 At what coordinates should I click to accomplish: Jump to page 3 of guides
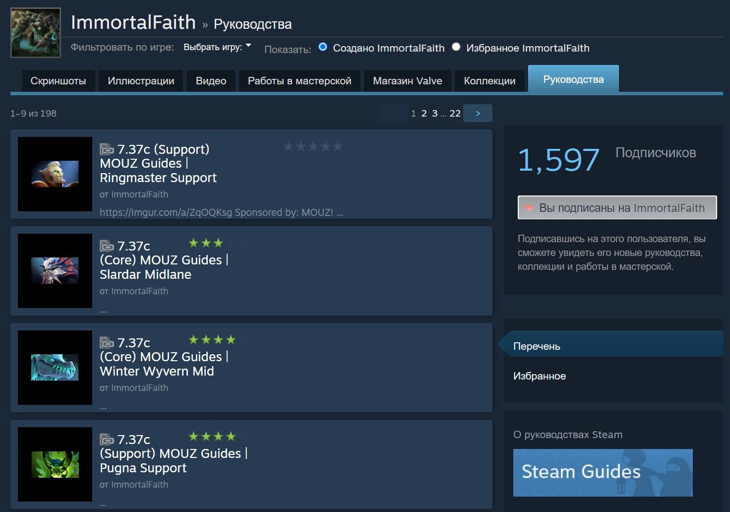435,113
